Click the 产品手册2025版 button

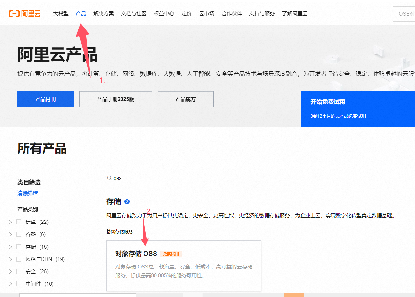[116, 99]
